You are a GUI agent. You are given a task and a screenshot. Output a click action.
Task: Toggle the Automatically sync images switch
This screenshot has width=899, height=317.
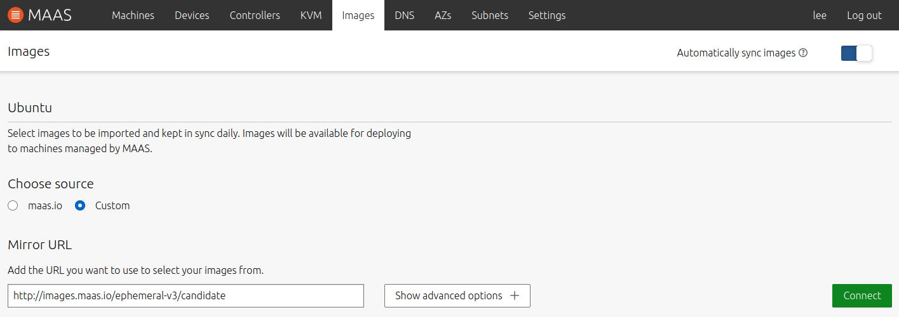pos(856,53)
